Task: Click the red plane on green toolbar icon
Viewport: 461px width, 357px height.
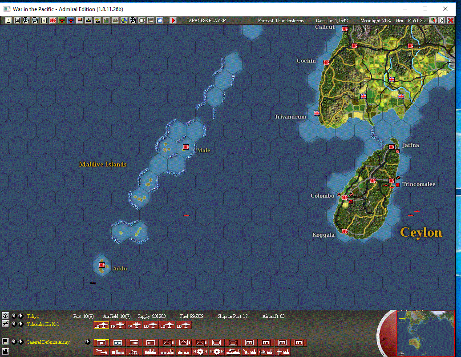Action: (62, 20)
